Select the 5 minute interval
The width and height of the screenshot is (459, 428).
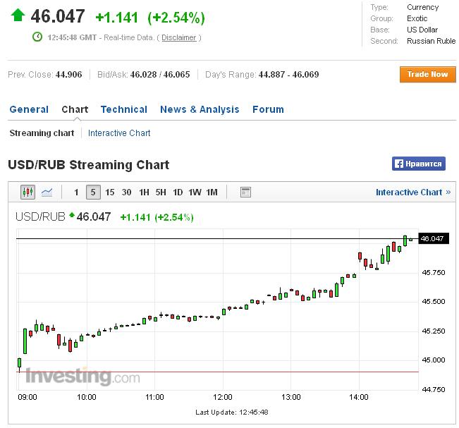tap(93, 192)
